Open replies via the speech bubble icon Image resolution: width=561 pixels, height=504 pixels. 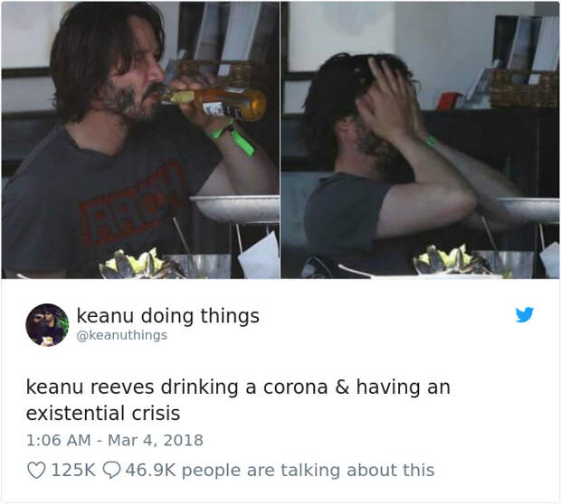111,470
